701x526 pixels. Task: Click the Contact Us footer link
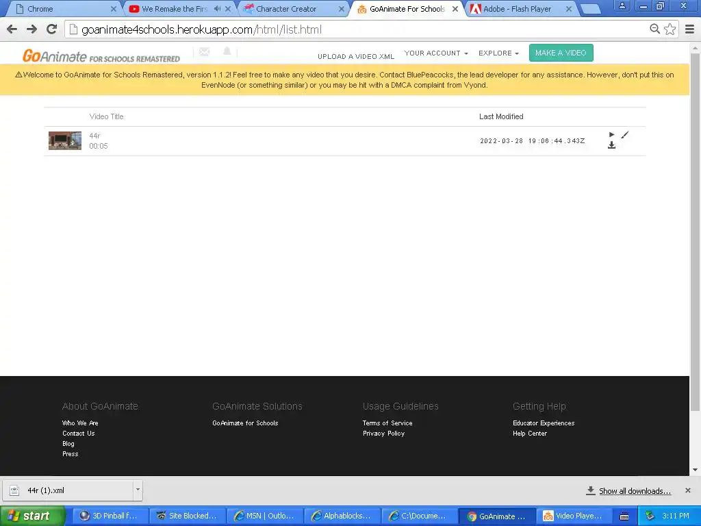coord(79,434)
